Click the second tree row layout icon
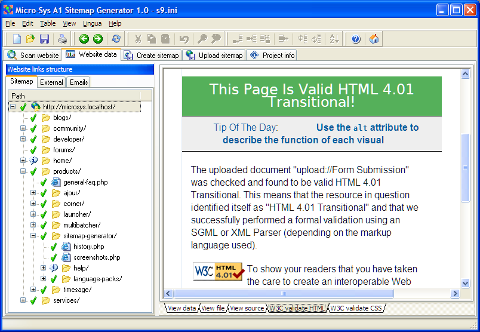 [x=251, y=39]
